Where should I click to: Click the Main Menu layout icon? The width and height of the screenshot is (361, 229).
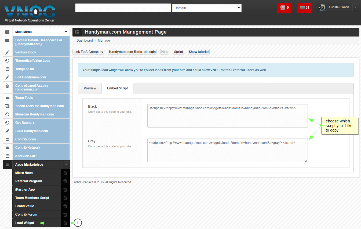coord(8,32)
